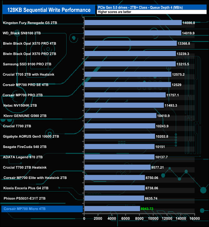
Task: Click the value '11757.1'
Action: point(172,95)
